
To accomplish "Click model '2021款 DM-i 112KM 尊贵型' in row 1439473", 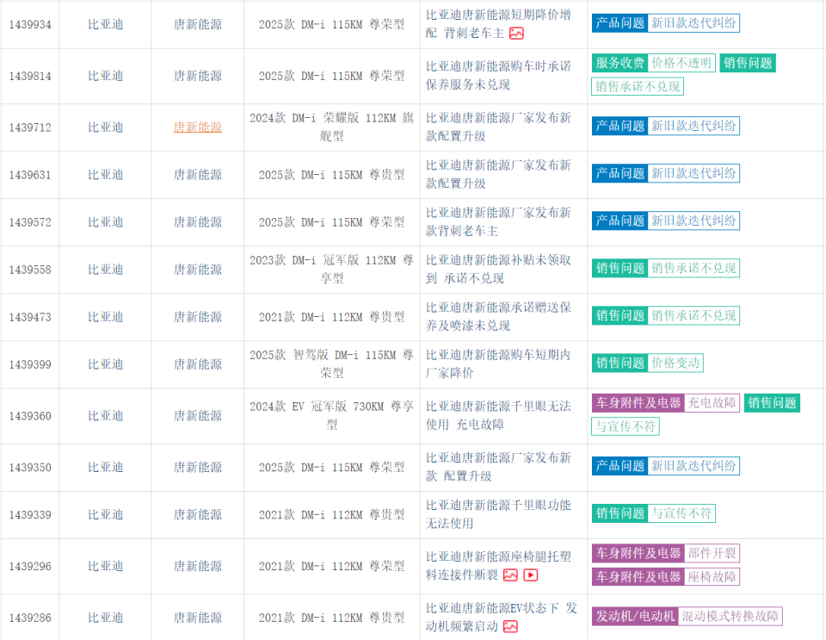I will click(x=331, y=317).
